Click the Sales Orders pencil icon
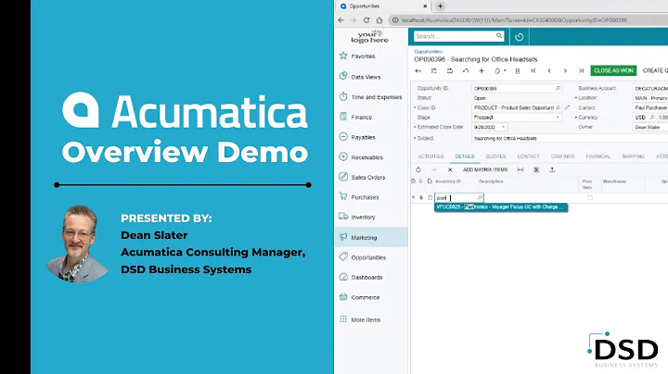The width and height of the screenshot is (668, 374). pyautogui.click(x=343, y=177)
